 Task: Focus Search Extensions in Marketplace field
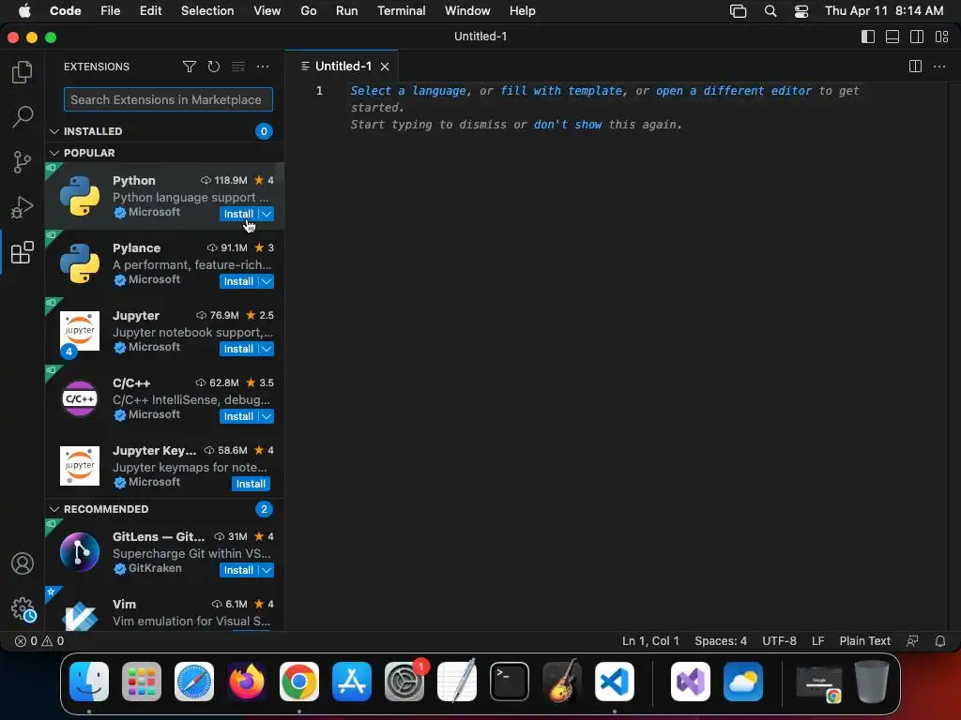(168, 99)
